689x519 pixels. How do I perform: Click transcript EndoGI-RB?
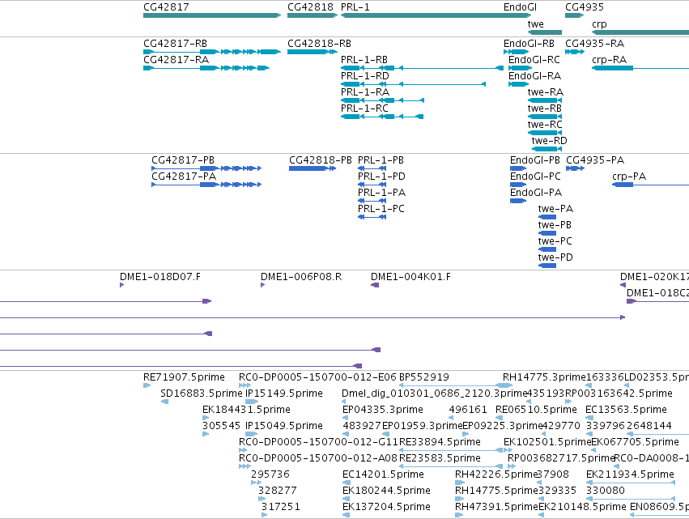[x=516, y=52]
